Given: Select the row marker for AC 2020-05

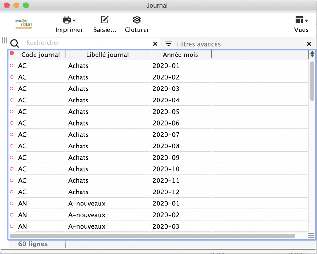Looking at the screenshot, I should [x=12, y=111].
